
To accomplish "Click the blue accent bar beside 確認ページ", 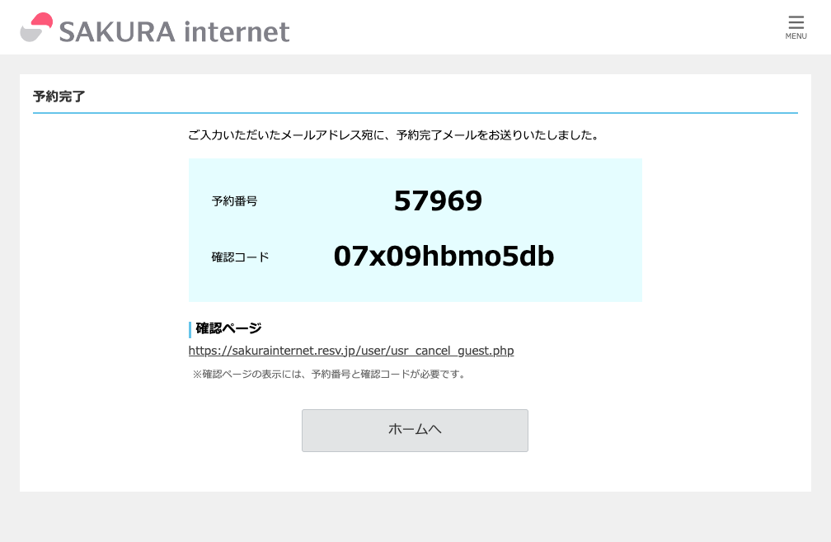I will pyautogui.click(x=190, y=329).
